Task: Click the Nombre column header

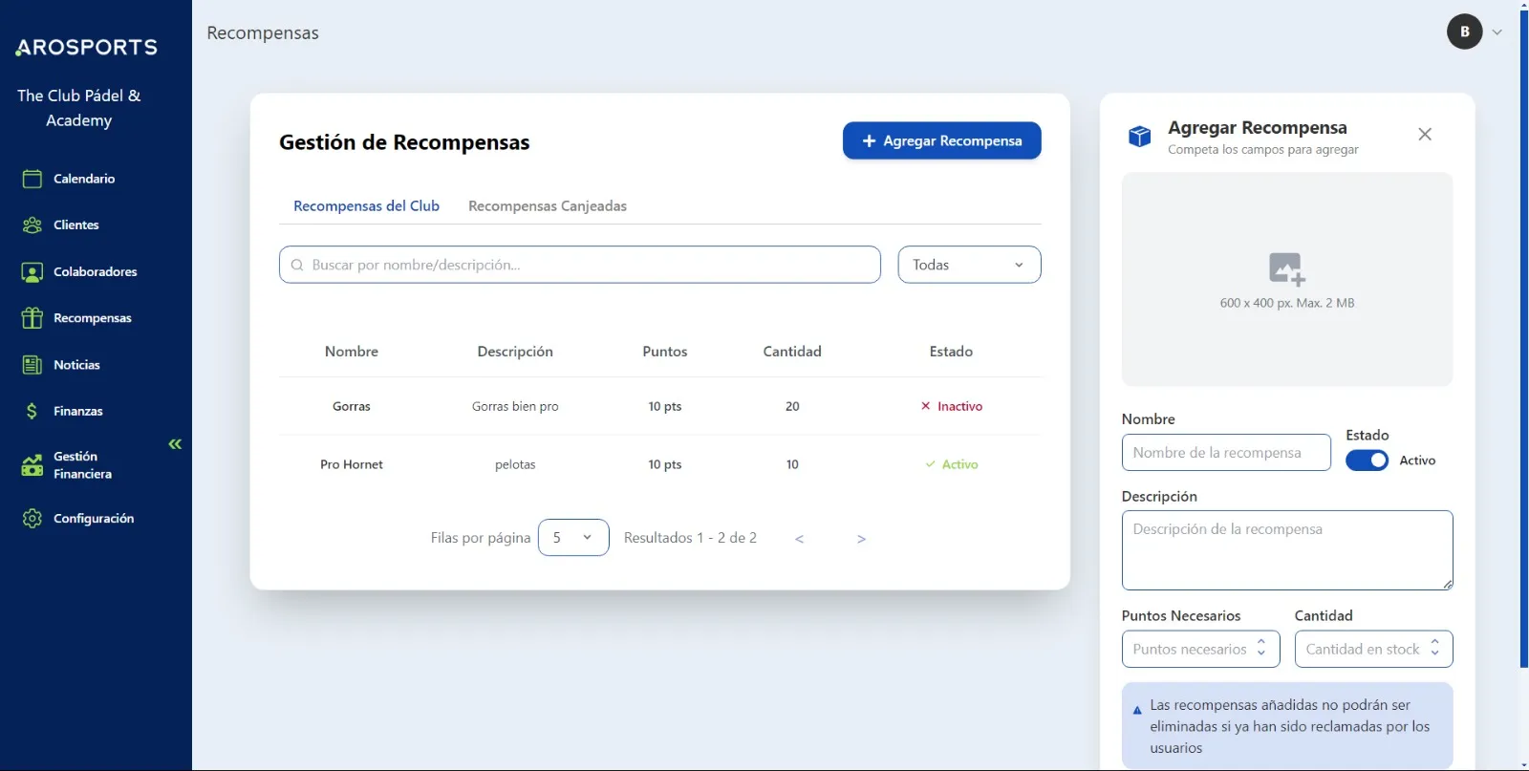Action: (352, 352)
